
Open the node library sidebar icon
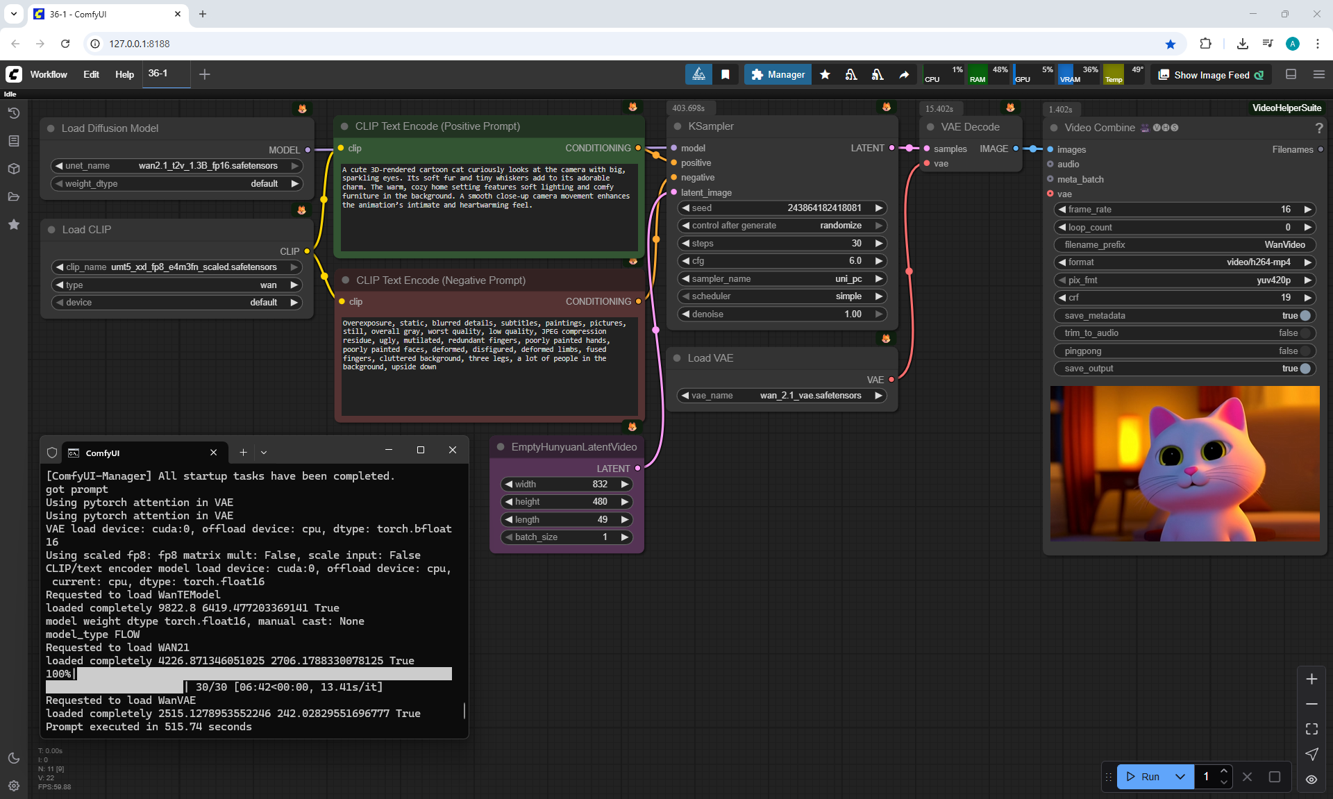[x=14, y=141]
